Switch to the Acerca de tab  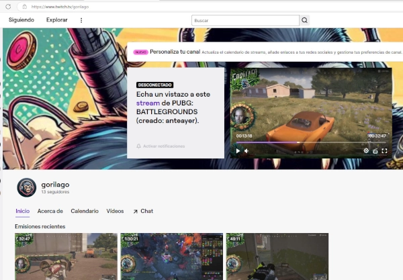click(50, 211)
